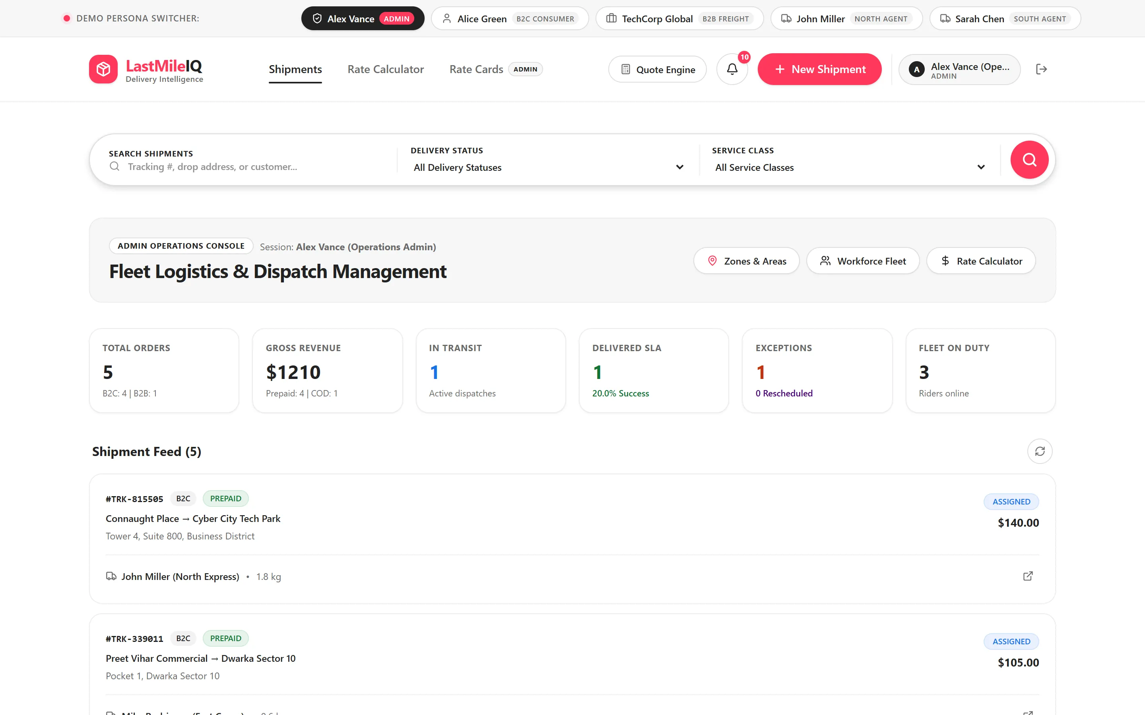Image resolution: width=1145 pixels, height=715 pixels.
Task: Open Zones & Areas
Action: pos(746,261)
